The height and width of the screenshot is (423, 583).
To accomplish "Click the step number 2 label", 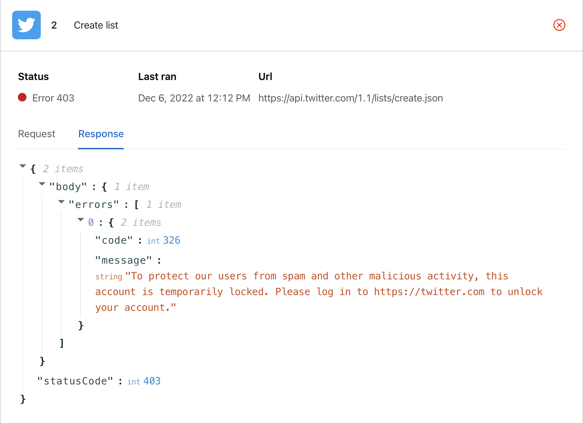I will pos(54,25).
